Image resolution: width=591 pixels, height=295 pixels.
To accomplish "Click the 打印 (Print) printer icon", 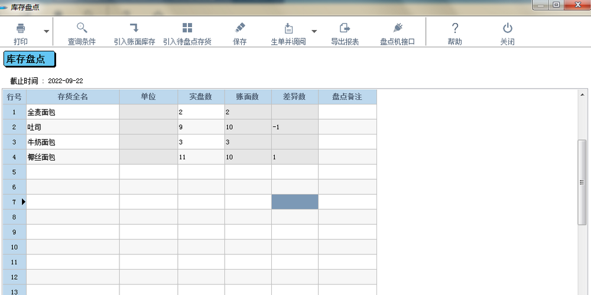I will pos(21,28).
